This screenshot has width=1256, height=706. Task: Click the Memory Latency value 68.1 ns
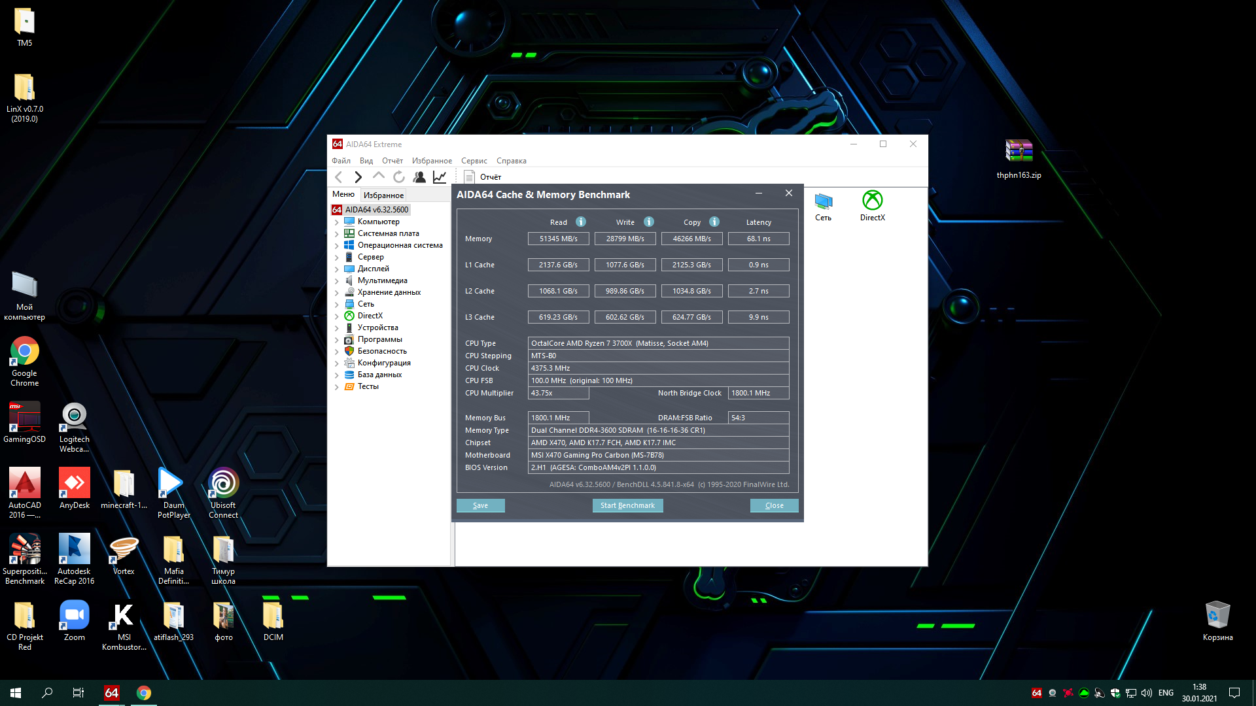coord(759,239)
